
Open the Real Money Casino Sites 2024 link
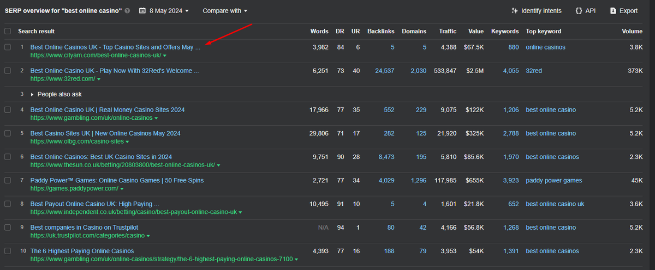[x=108, y=110]
